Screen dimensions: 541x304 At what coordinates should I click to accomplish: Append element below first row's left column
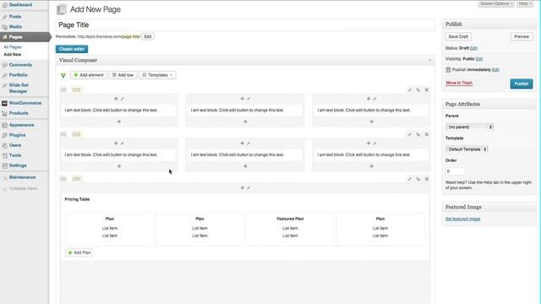(x=119, y=122)
